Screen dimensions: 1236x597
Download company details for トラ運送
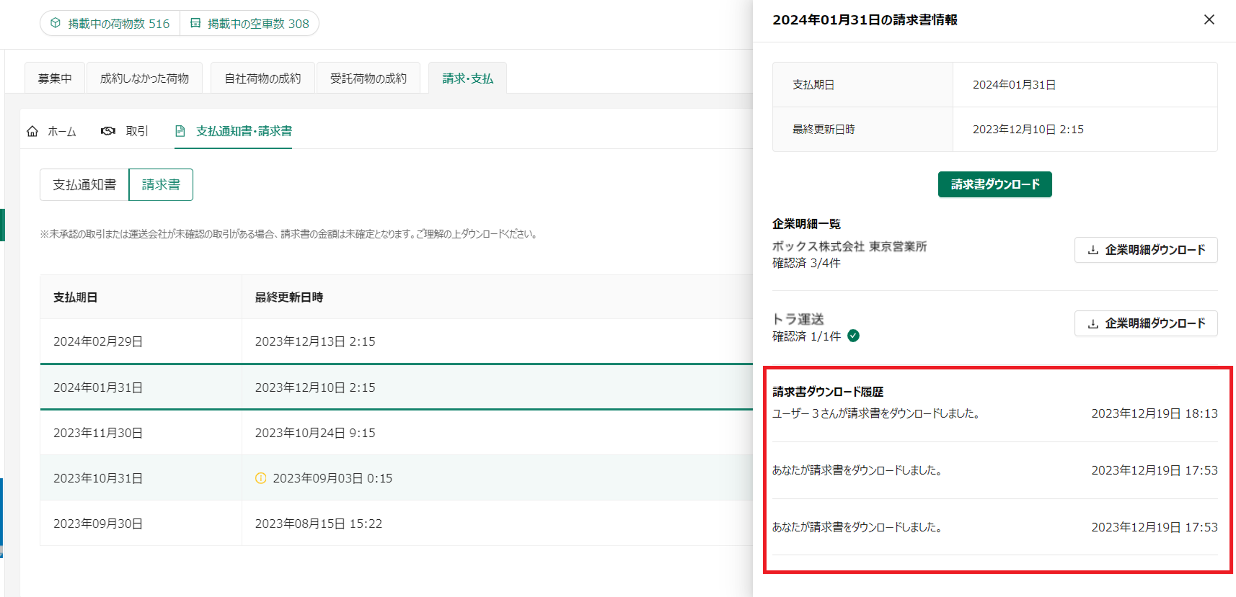[1146, 324]
